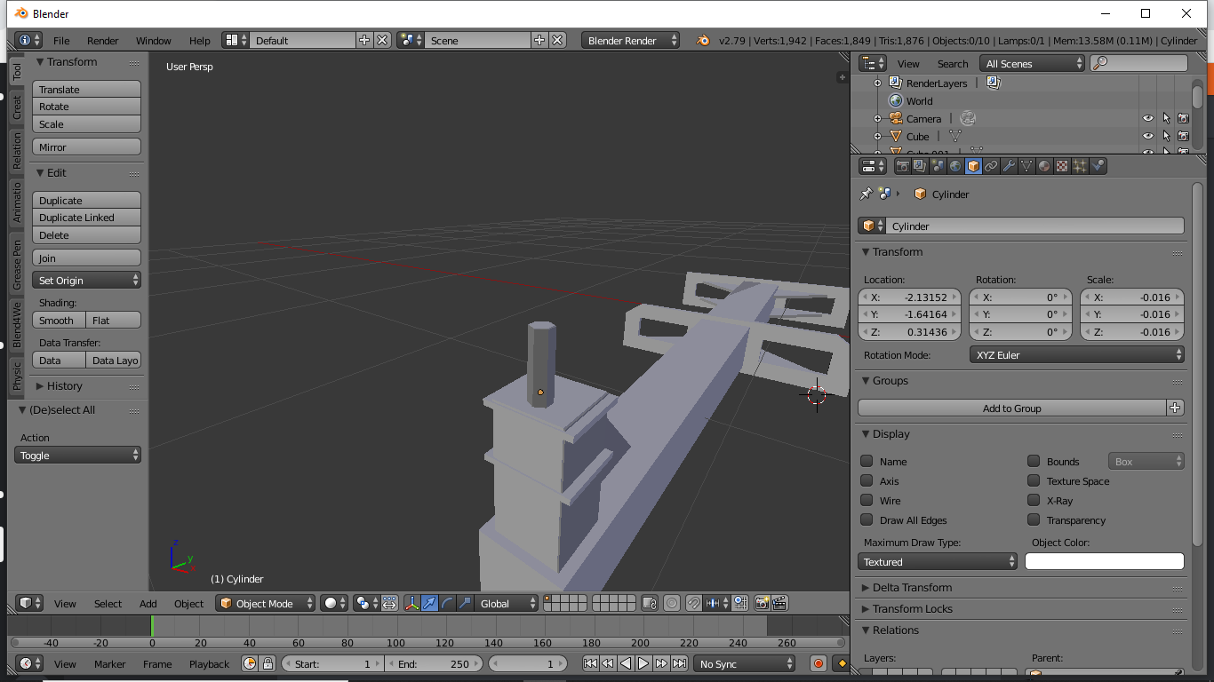
Task: Enable the Wire display checkbox
Action: [x=867, y=500]
